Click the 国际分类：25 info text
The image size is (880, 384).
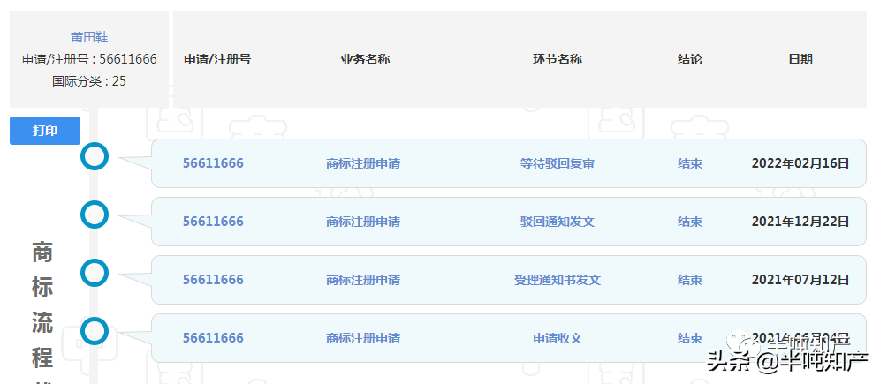89,81
